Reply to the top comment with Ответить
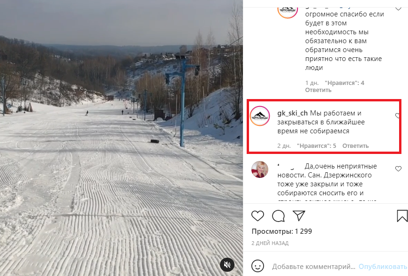Viewport: 408px width, 276px height. (318, 90)
